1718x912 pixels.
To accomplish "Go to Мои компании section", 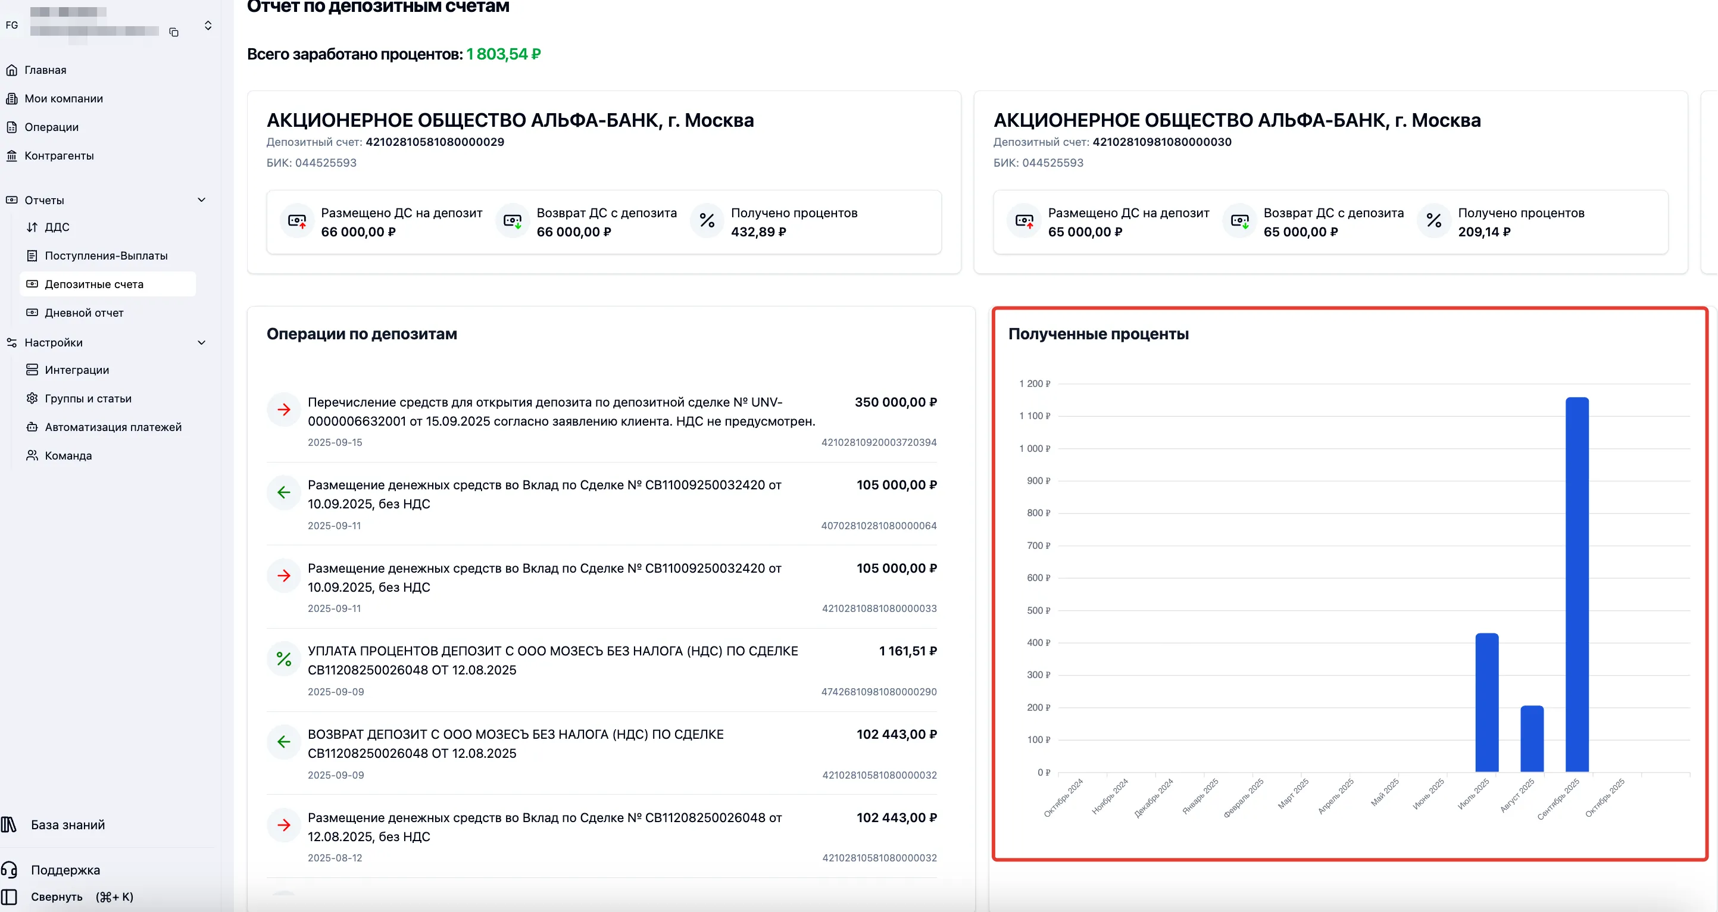I will coord(63,99).
